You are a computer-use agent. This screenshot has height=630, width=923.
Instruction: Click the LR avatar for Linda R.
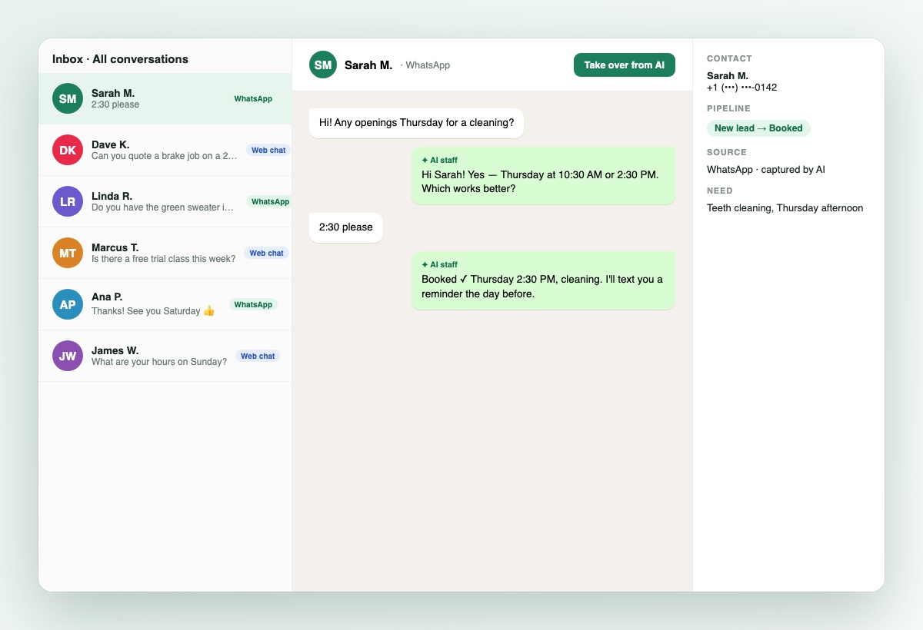point(68,201)
